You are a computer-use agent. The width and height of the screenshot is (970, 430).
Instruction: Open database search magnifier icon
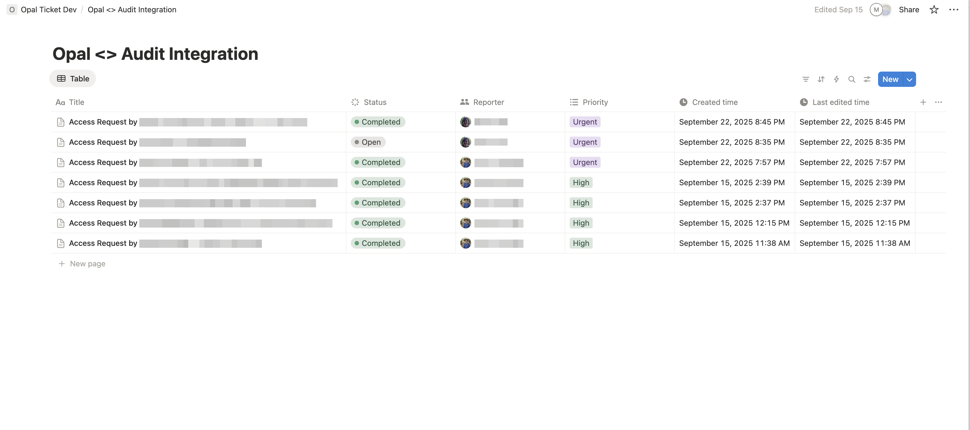click(852, 79)
